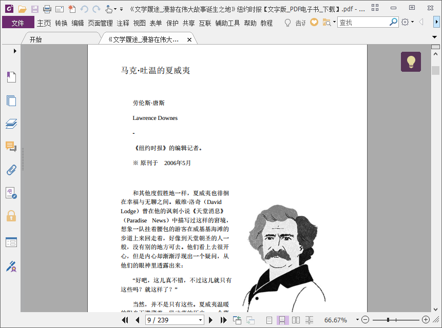
Task: Go to the last page
Action: tap(223, 320)
